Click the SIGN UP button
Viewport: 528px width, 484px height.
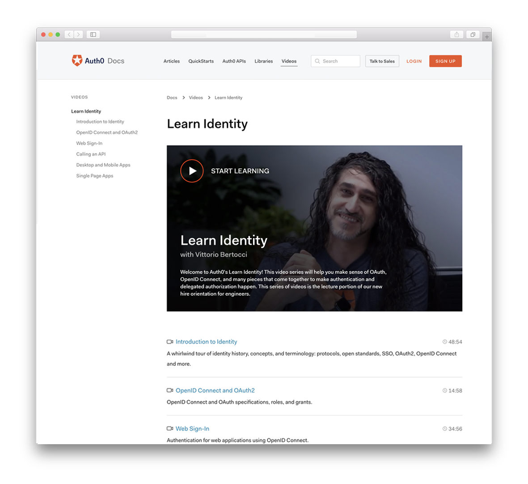point(445,61)
